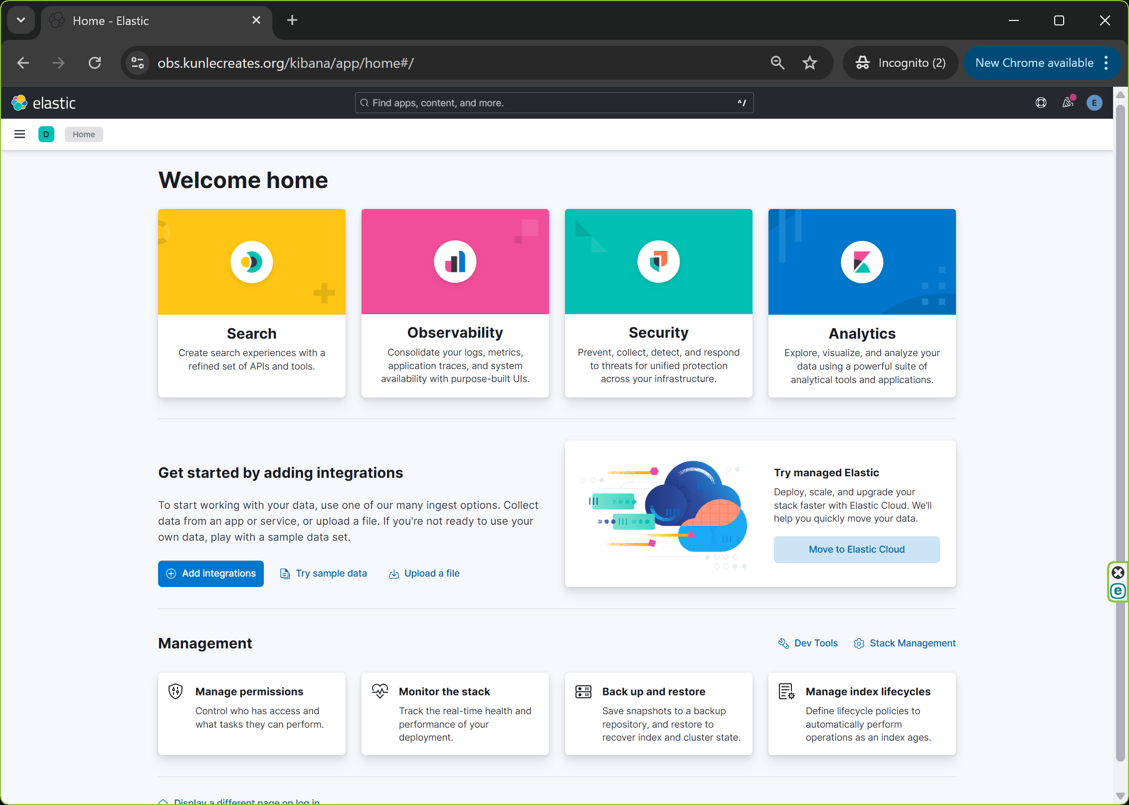Image resolution: width=1129 pixels, height=805 pixels.
Task: Click Move to Elastic Cloud button
Action: pos(857,549)
